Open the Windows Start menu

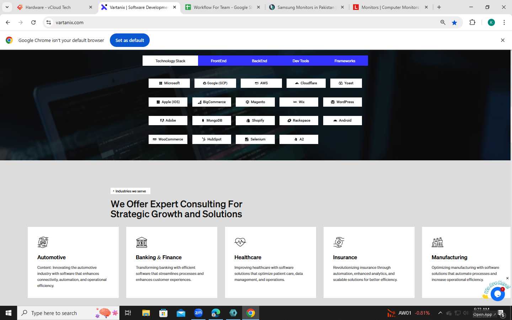9,313
